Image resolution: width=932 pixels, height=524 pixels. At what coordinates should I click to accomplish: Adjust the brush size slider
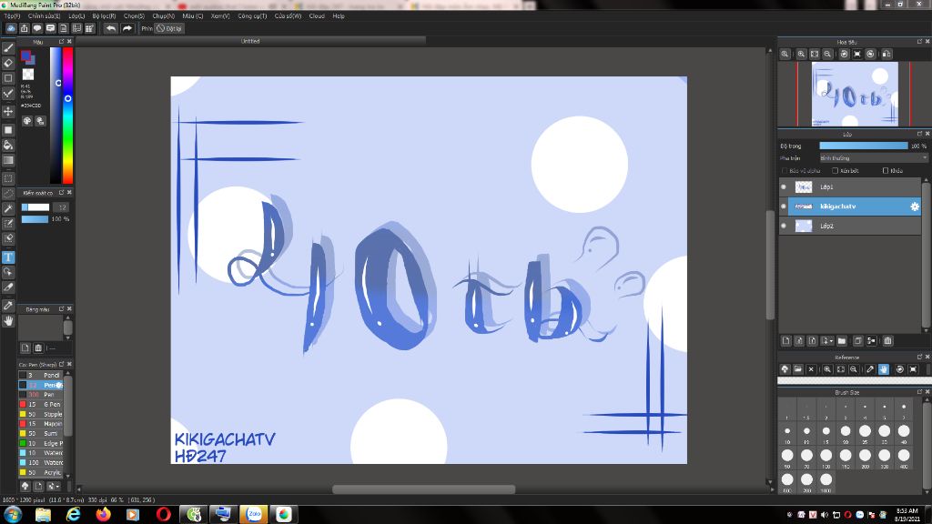(x=35, y=207)
